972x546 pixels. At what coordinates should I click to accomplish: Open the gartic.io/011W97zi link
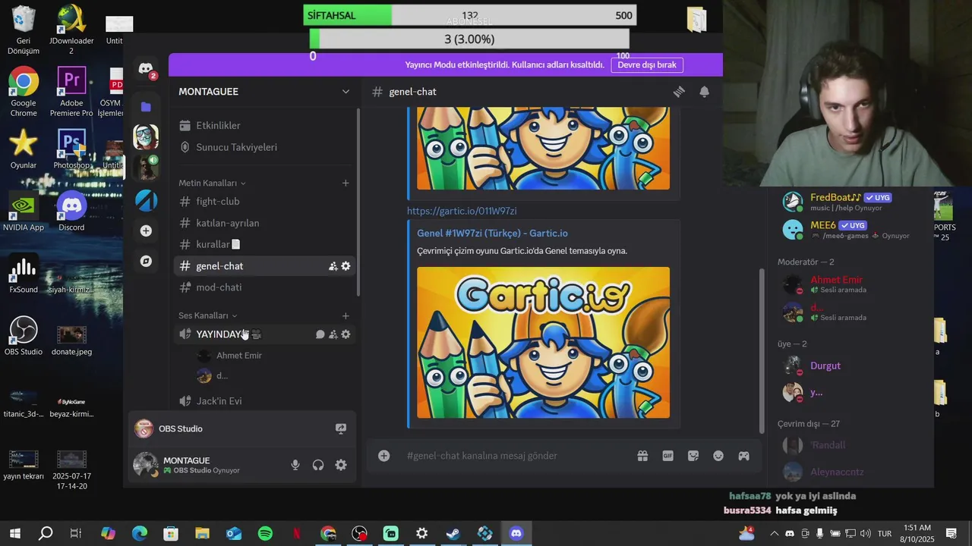coord(462,211)
